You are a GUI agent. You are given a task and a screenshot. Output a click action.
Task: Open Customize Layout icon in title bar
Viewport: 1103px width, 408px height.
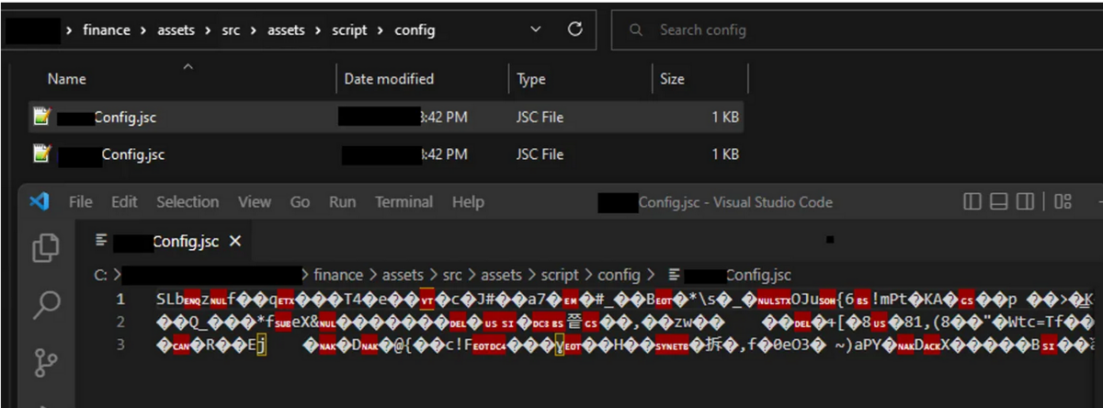coord(1063,202)
